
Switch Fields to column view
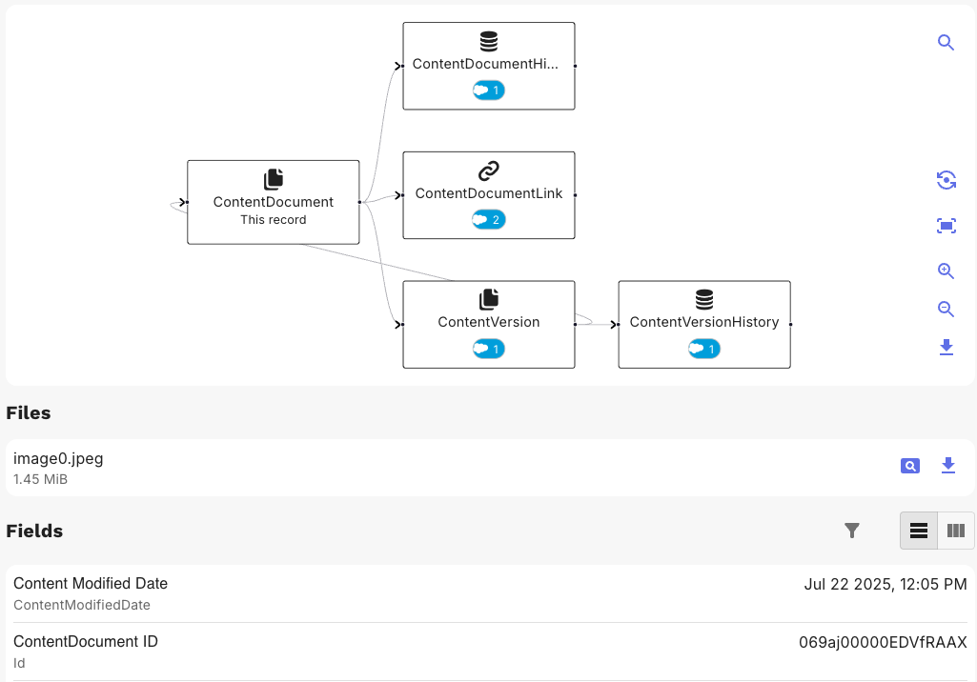point(956,531)
